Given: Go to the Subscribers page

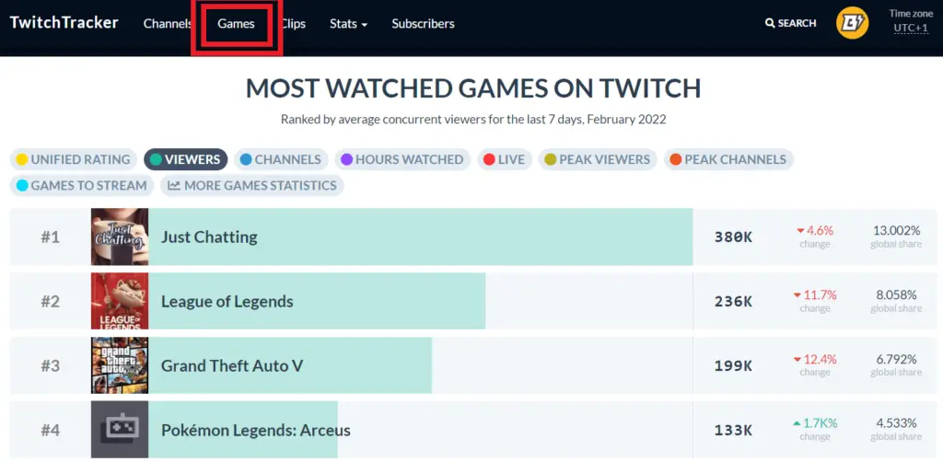Looking at the screenshot, I should [423, 24].
